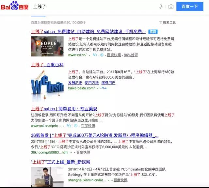Open 上线了_百度百科 result title

tap(47, 65)
